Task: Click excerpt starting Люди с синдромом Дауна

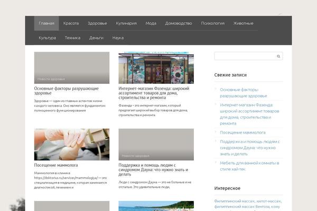Action: (155, 185)
